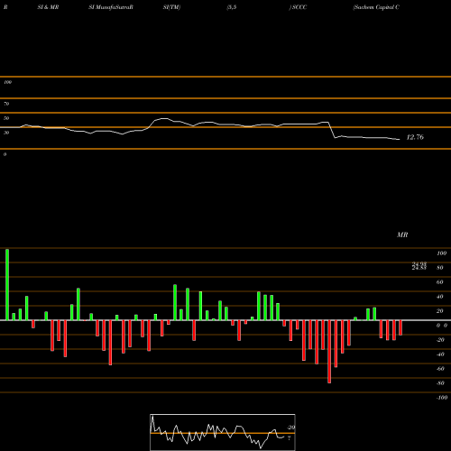Click the MR axis label '80'
The width and height of the screenshot is (451, 451).
440,268
